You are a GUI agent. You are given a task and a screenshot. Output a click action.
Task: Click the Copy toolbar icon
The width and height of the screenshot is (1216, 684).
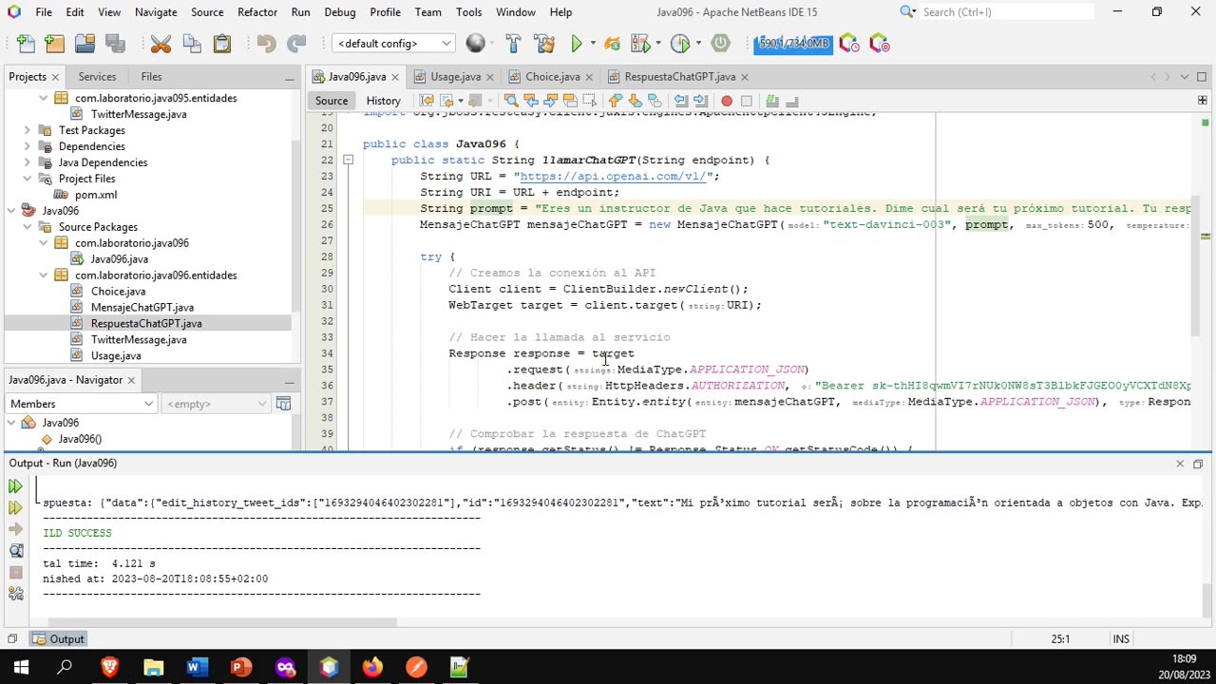pos(191,44)
